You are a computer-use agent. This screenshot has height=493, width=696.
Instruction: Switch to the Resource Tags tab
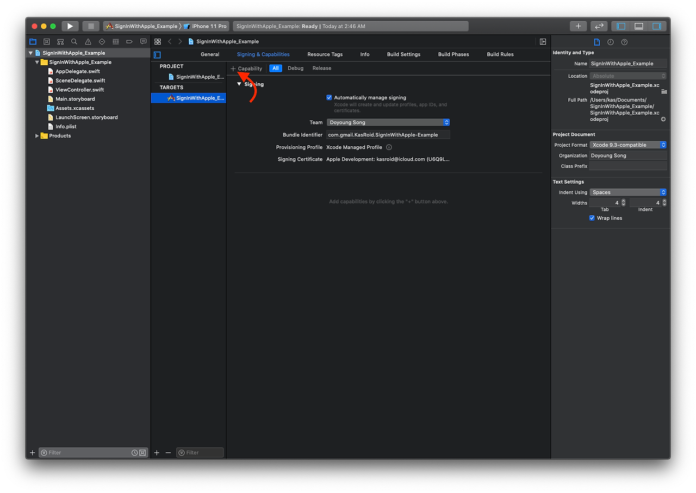pyautogui.click(x=325, y=54)
